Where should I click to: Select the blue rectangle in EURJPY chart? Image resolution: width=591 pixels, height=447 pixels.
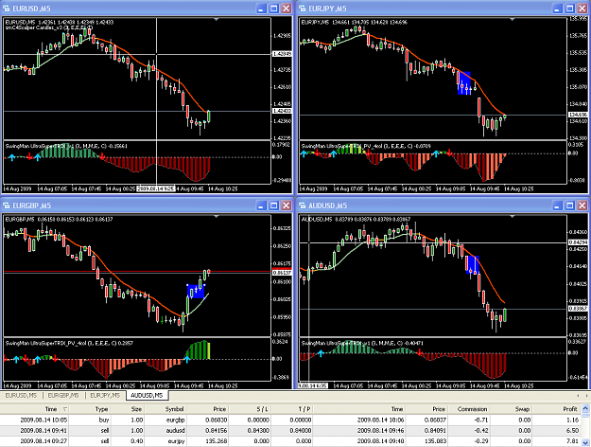click(464, 83)
